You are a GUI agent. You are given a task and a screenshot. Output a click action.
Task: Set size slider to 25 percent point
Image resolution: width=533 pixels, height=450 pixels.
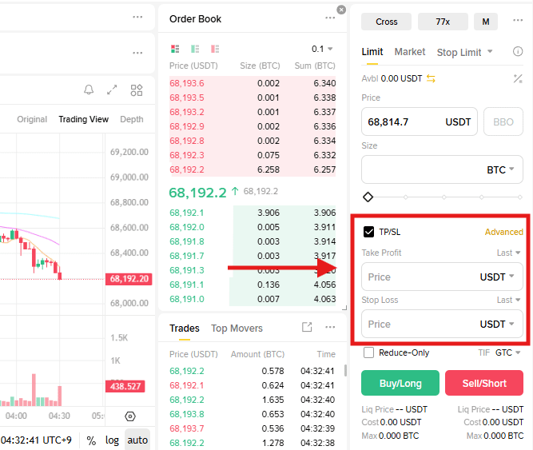point(405,197)
